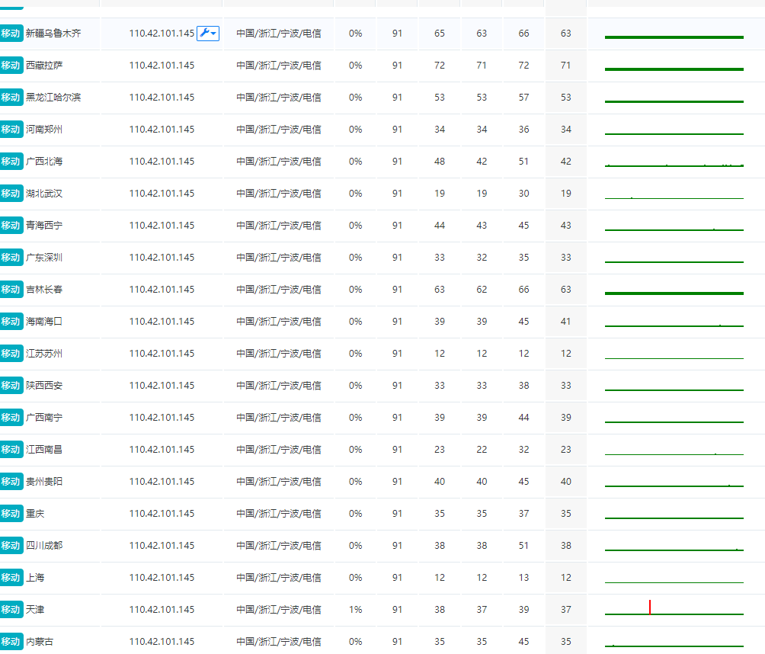This screenshot has width=765, height=654.
Task: Click the 1% packet loss value for 天津
Action: pos(355,610)
